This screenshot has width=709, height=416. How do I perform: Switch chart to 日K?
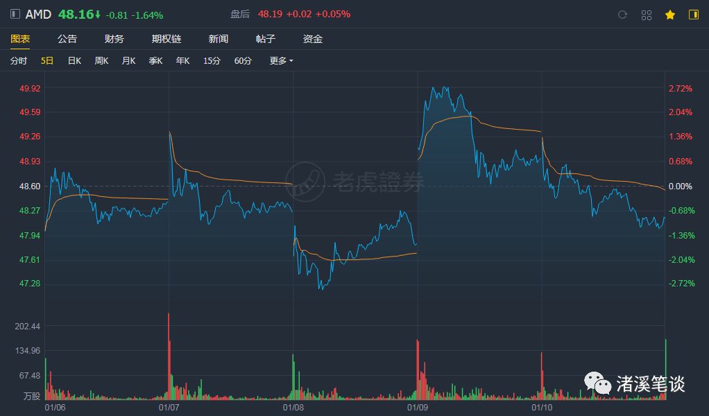[x=74, y=61]
